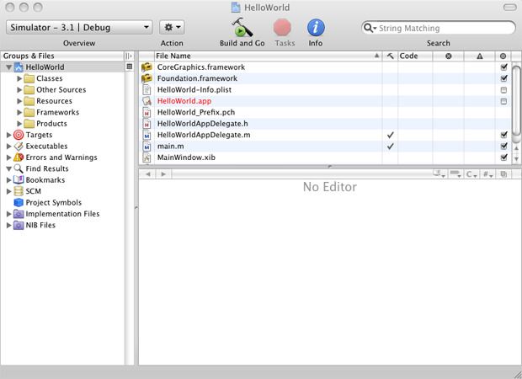
Task: Open the editor bar bookmarks menu
Action: pos(439,174)
